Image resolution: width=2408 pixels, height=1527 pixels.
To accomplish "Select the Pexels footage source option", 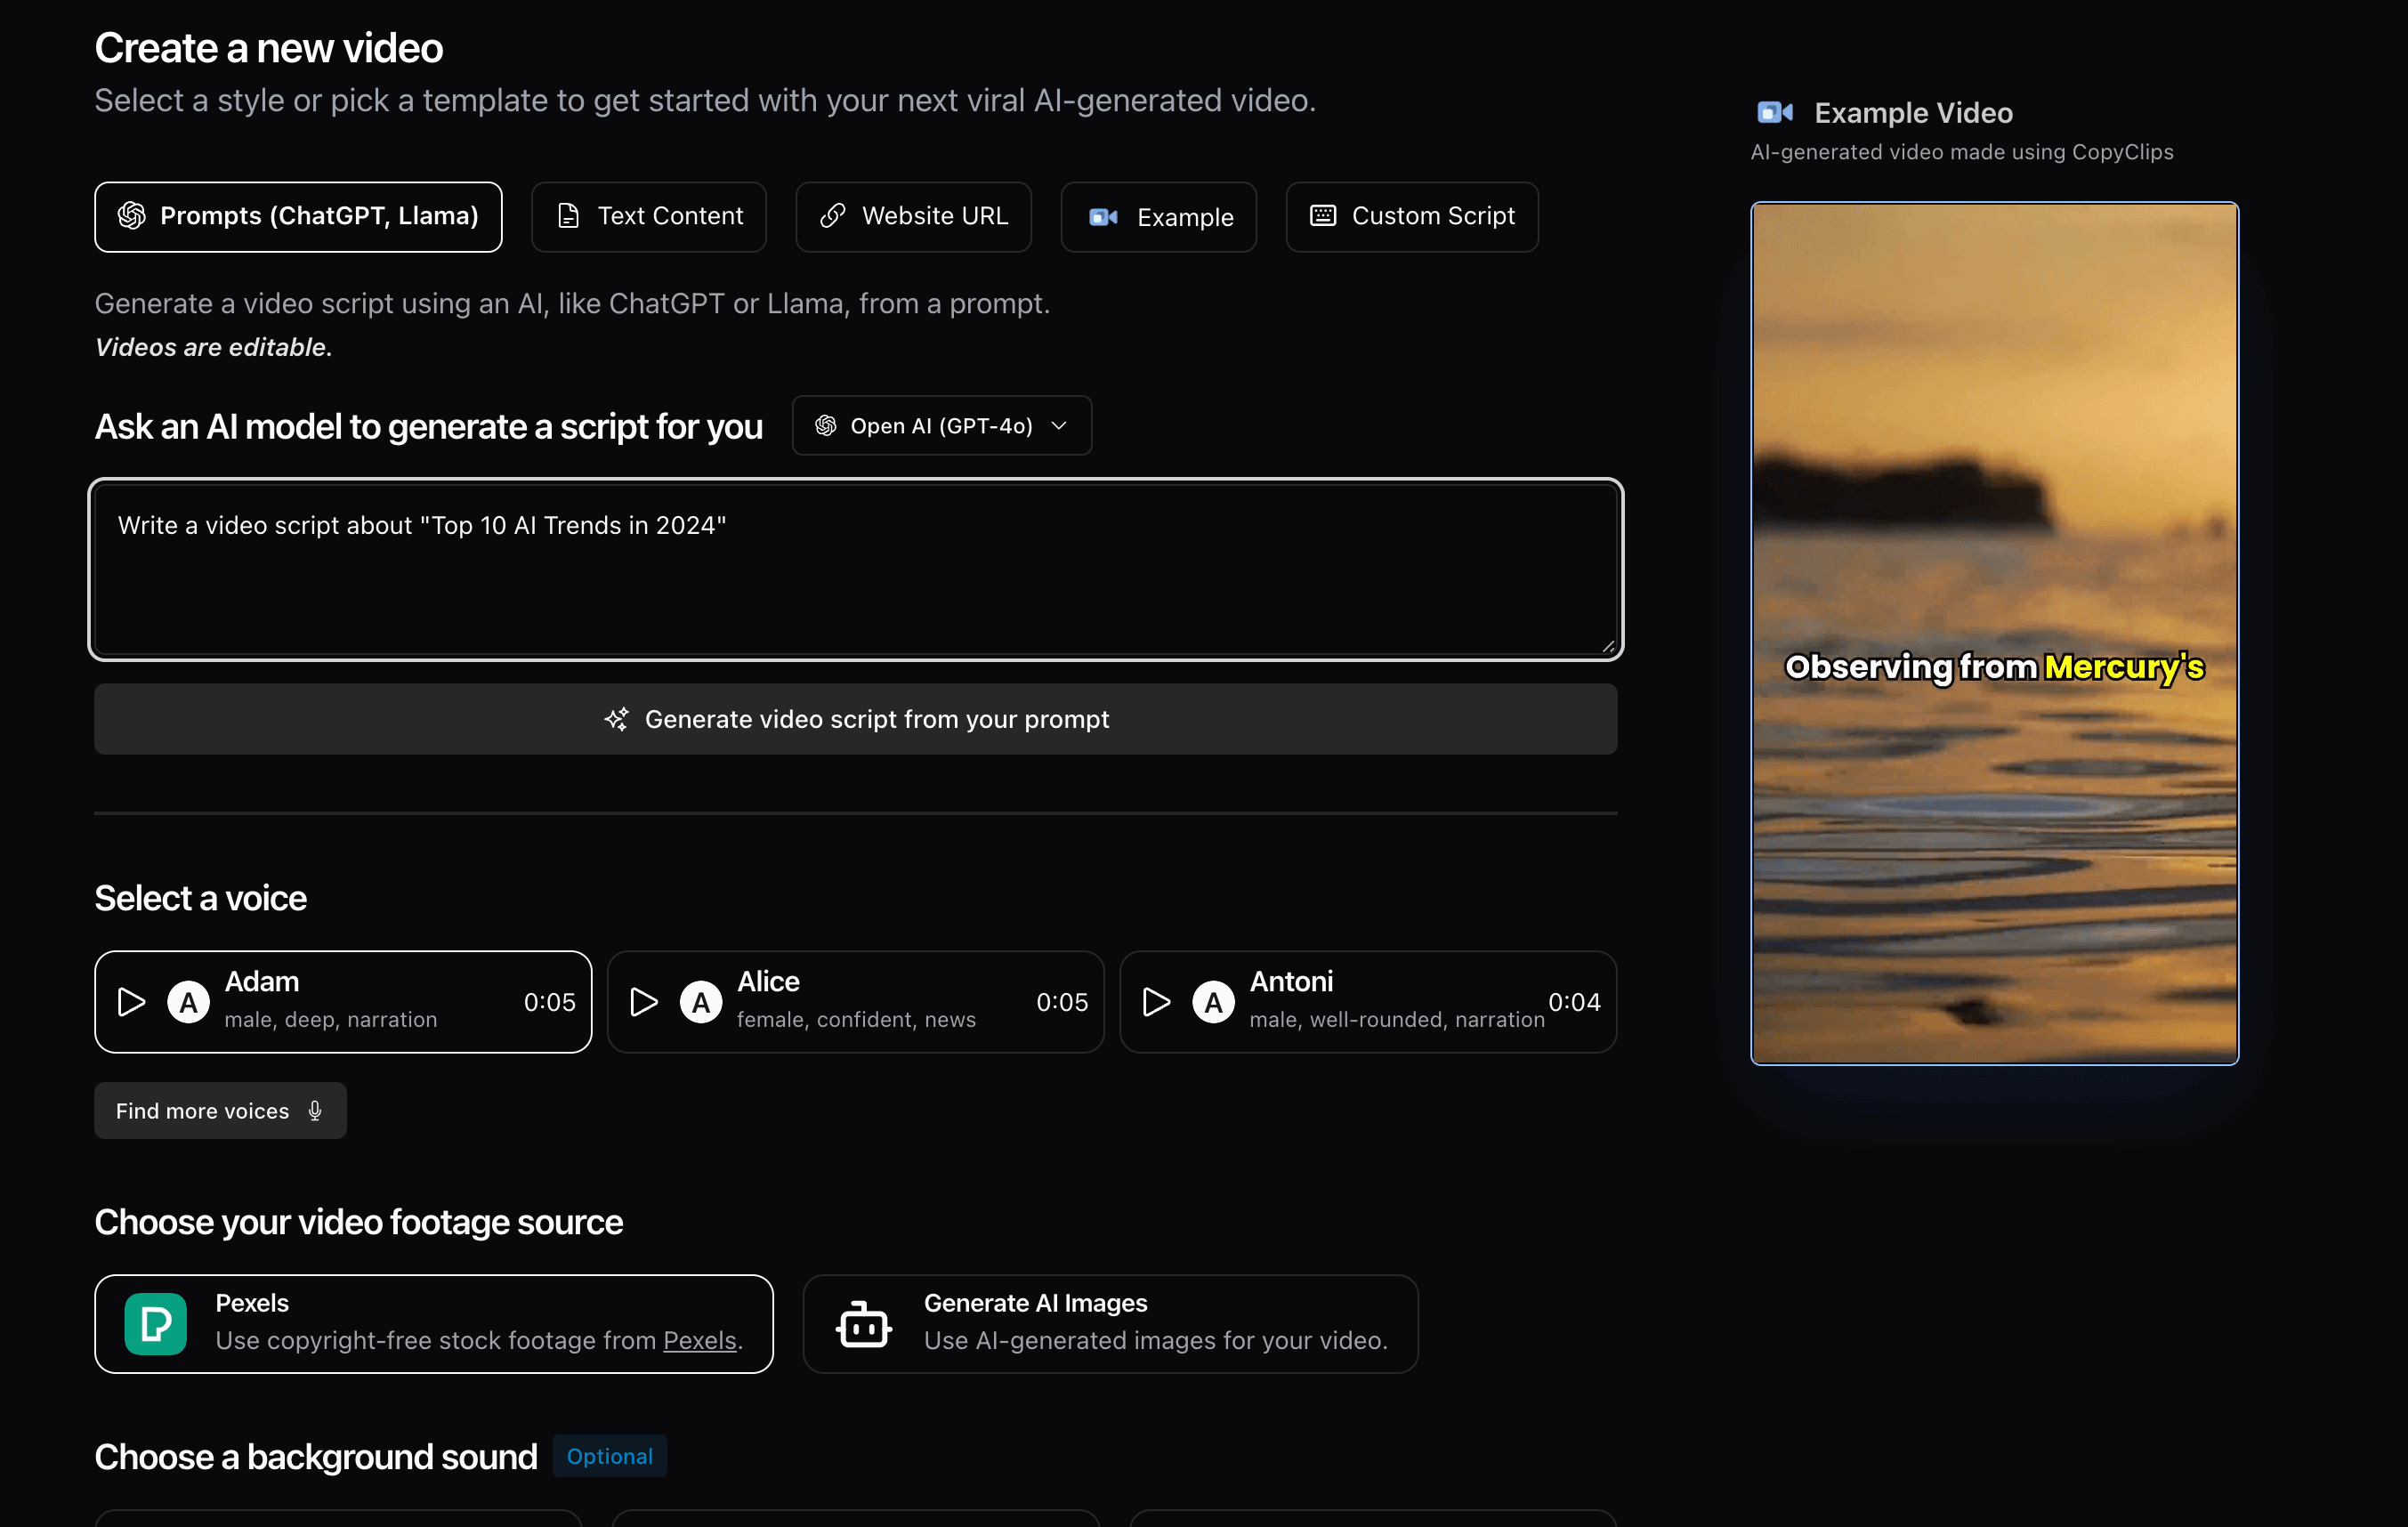I will 433,1321.
